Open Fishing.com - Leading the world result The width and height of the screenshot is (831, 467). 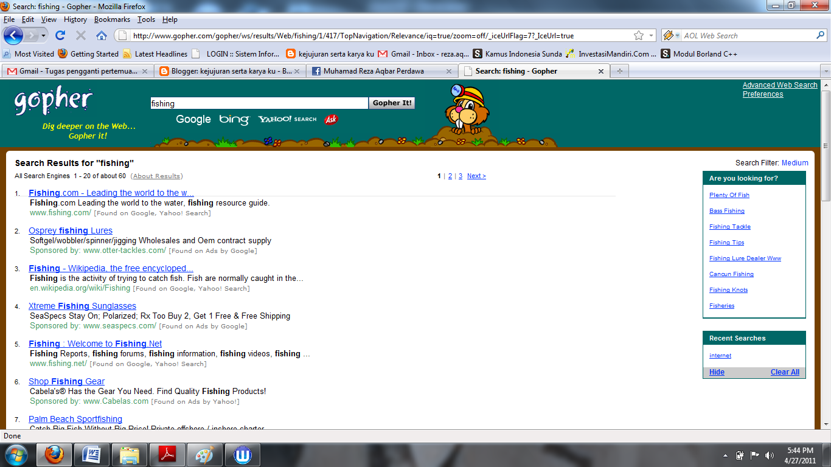pos(111,193)
